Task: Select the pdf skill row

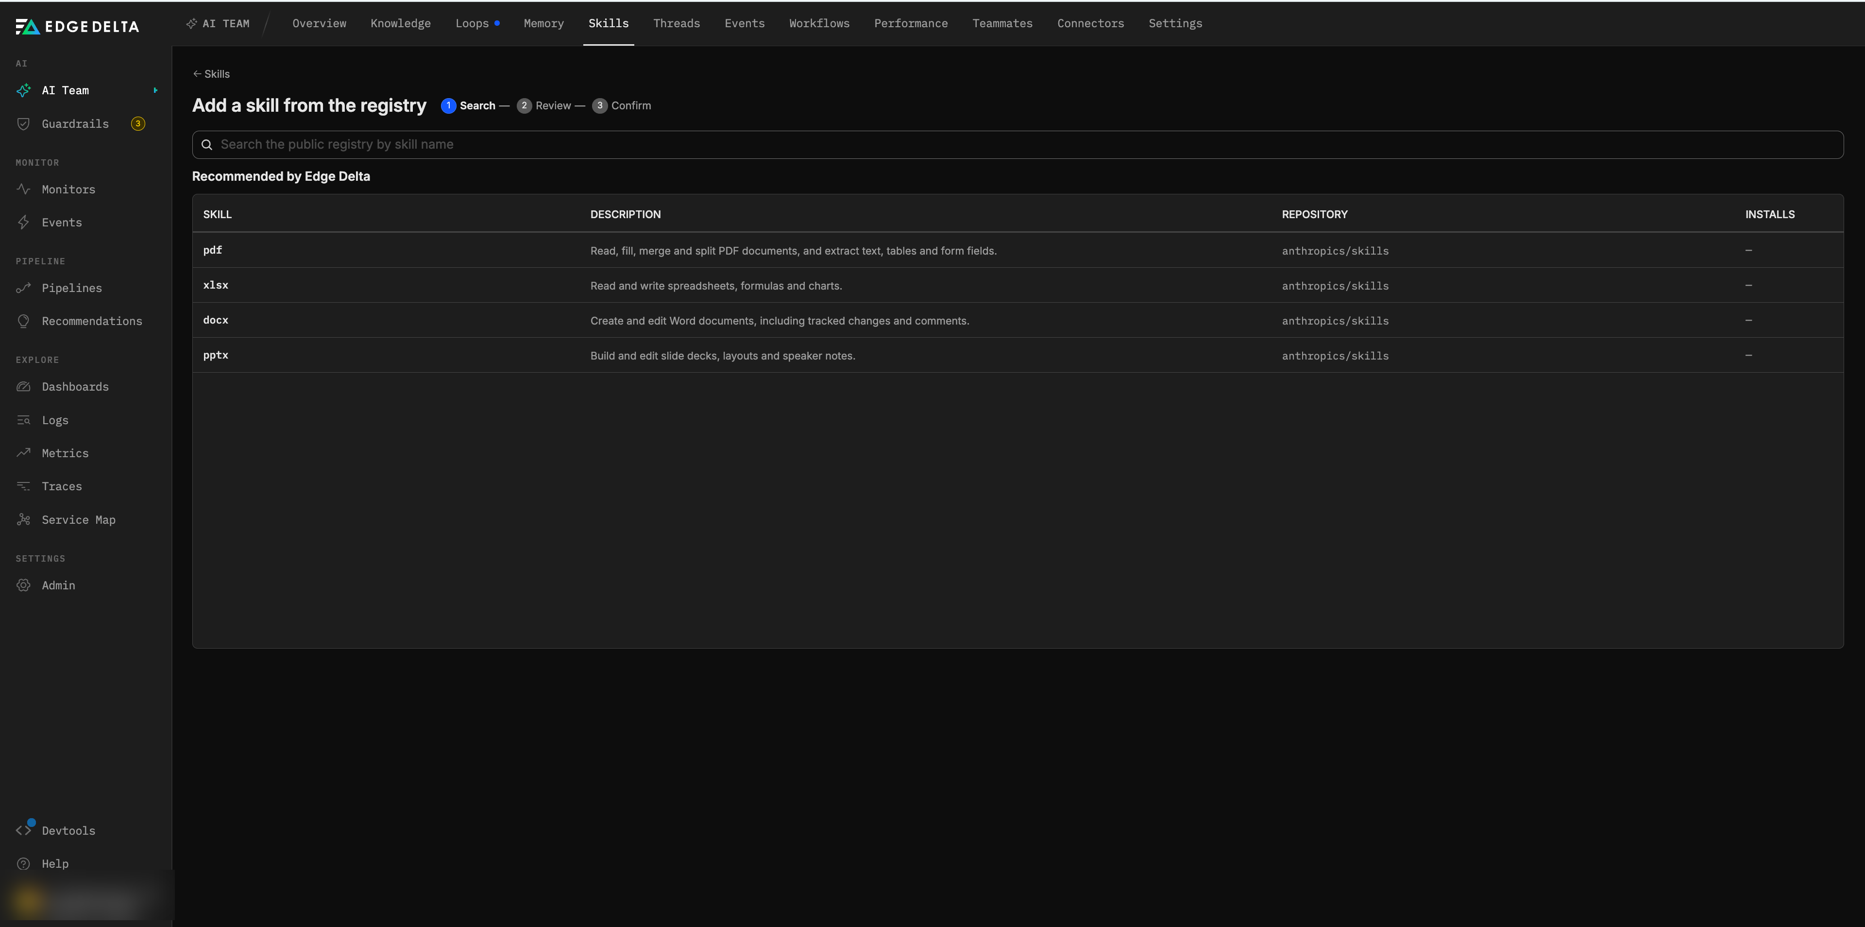Action: pos(1017,251)
